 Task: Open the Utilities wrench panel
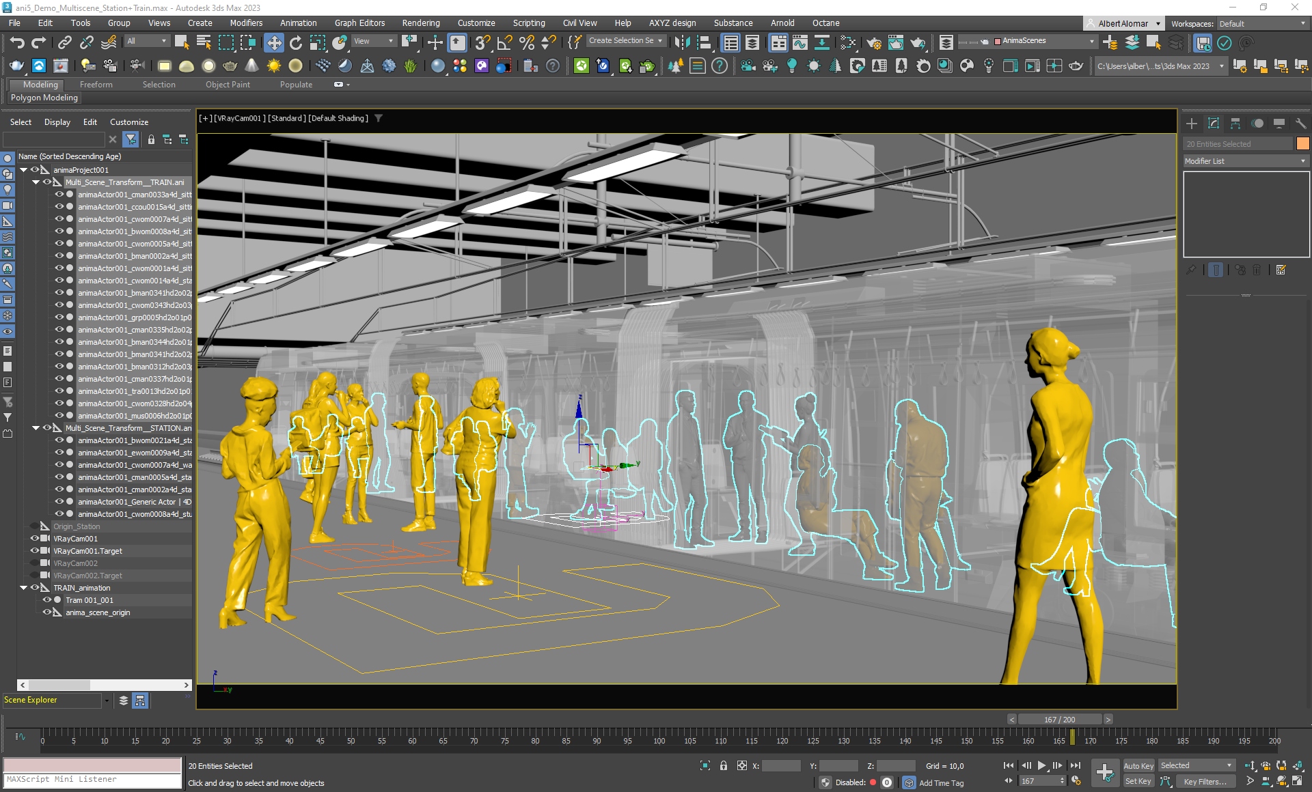tap(1300, 124)
